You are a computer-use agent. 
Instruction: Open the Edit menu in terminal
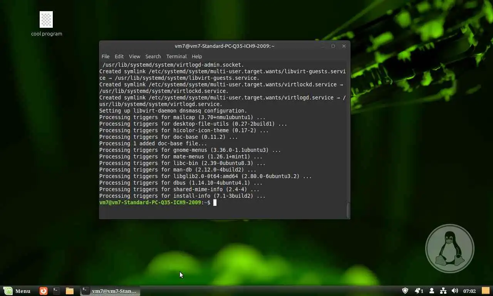coord(119,56)
